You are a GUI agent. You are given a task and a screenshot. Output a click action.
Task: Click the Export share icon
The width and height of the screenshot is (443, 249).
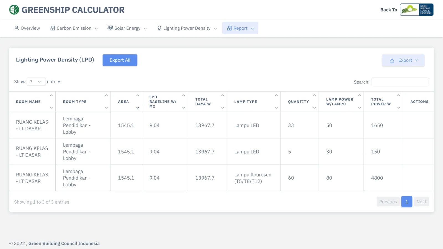pos(392,61)
